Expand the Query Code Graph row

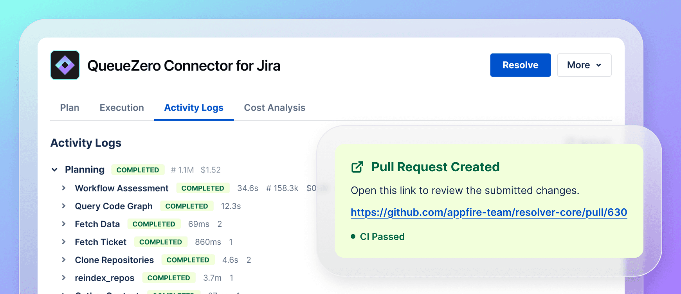point(64,206)
